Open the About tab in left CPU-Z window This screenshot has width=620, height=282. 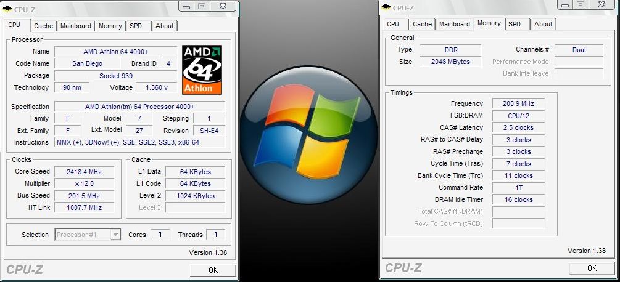pos(165,26)
